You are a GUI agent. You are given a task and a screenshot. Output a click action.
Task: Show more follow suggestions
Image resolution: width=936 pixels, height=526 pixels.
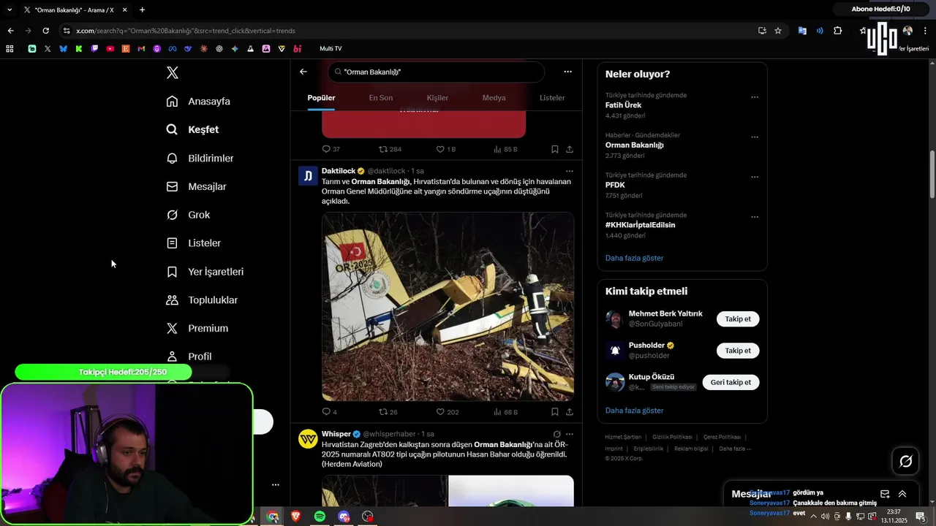coord(634,411)
